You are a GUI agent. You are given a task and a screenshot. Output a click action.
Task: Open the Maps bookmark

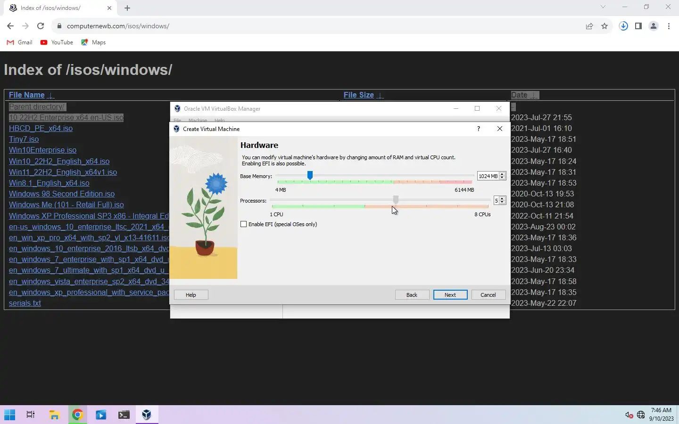(93, 42)
